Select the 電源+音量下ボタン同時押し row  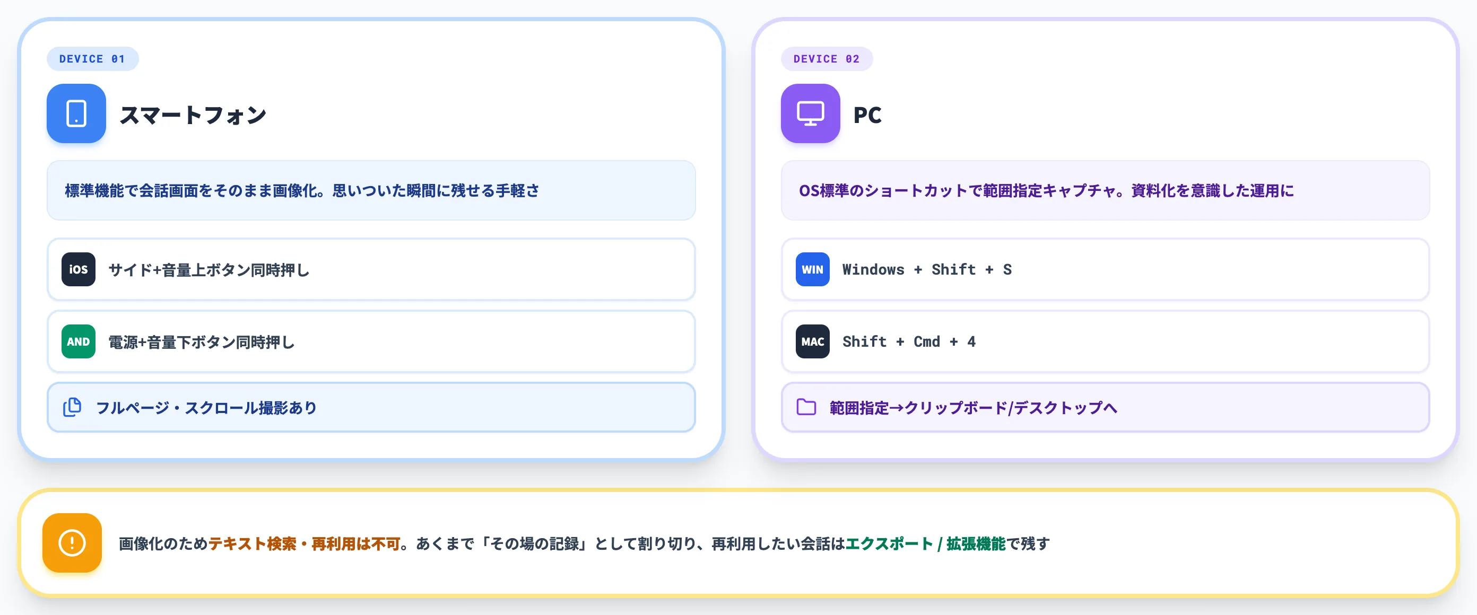click(371, 341)
